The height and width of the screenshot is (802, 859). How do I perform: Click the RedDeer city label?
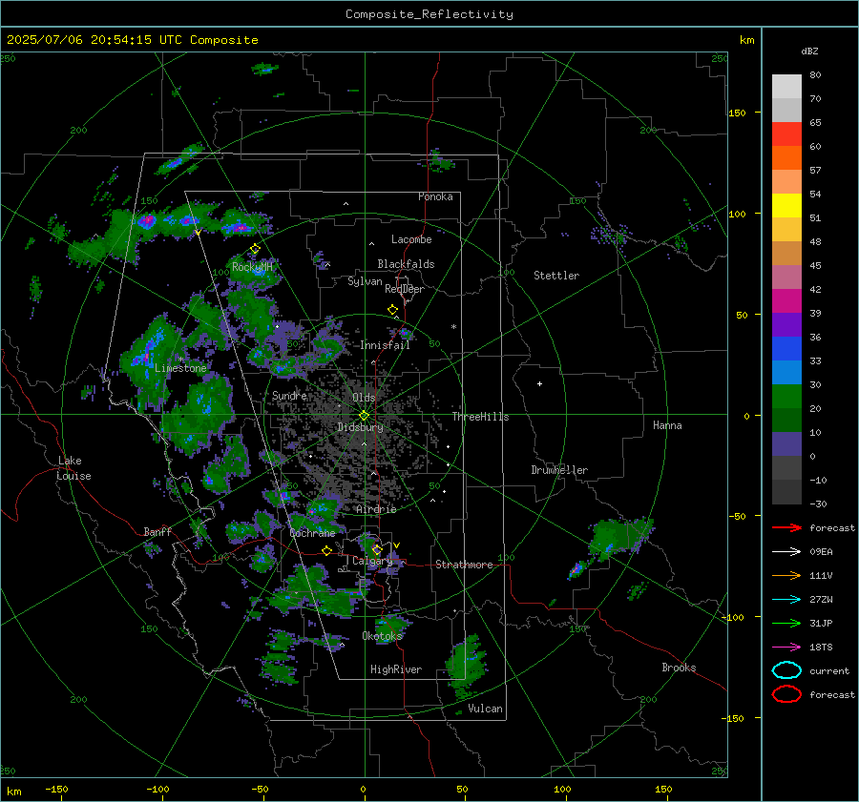pos(405,289)
